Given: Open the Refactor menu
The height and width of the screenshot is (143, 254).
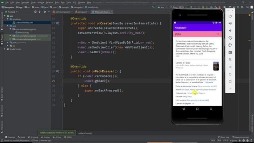Looking at the screenshot, I should coord(49,2).
